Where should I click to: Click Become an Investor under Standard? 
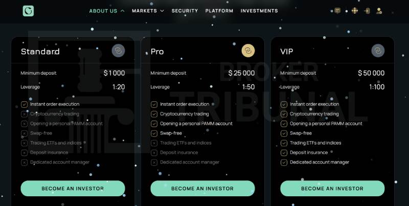coord(73,189)
